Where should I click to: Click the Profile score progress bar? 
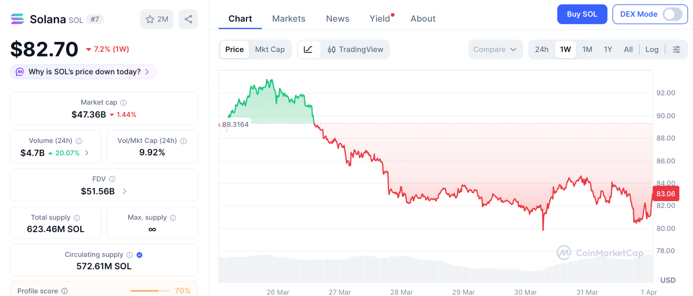pos(150,291)
